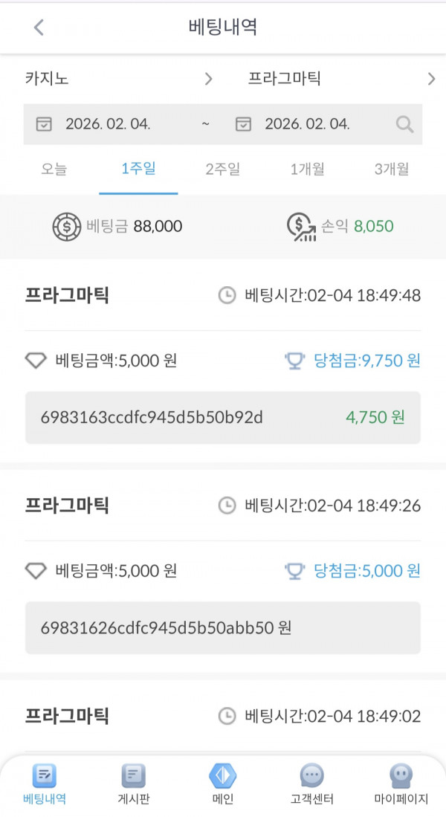Viewport: 446px width, 817px height.
Task: Switch to the 2주일 filter tab
Action: (219, 169)
